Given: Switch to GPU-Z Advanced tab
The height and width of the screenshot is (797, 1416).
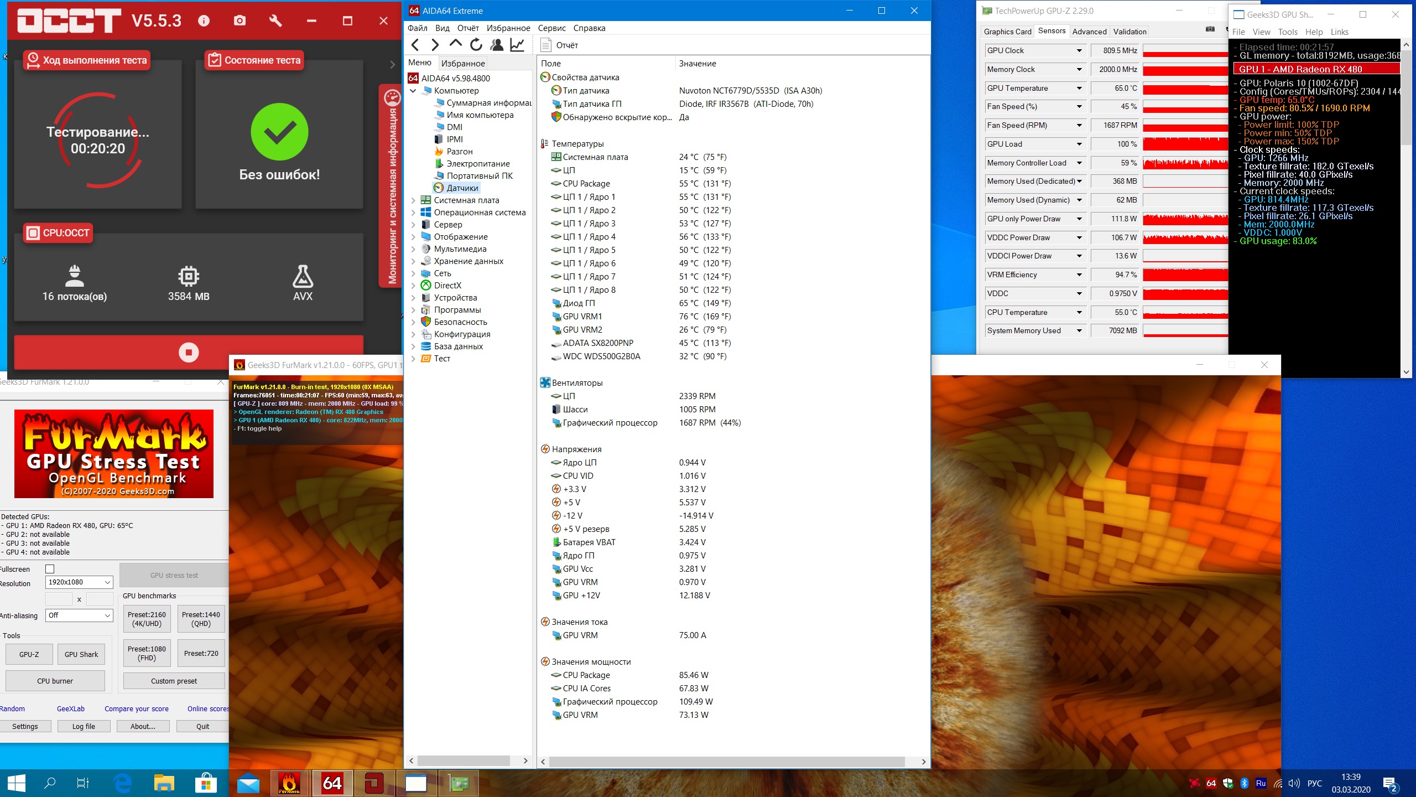Looking at the screenshot, I should [x=1089, y=32].
